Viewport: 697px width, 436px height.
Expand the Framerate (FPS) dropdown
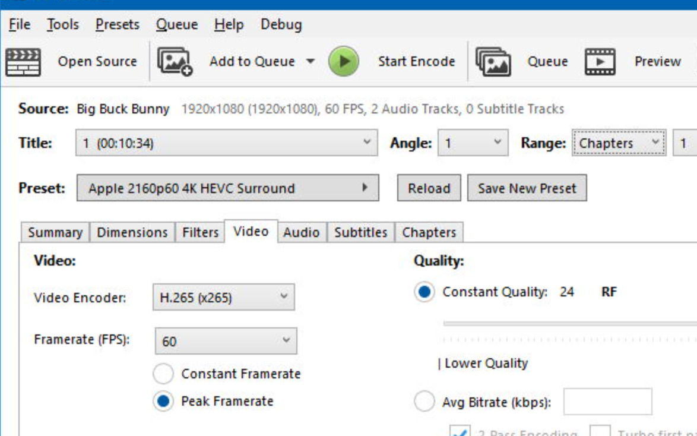[x=226, y=341]
